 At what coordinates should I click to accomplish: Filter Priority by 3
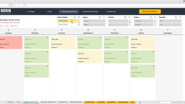click(x=118, y=25)
